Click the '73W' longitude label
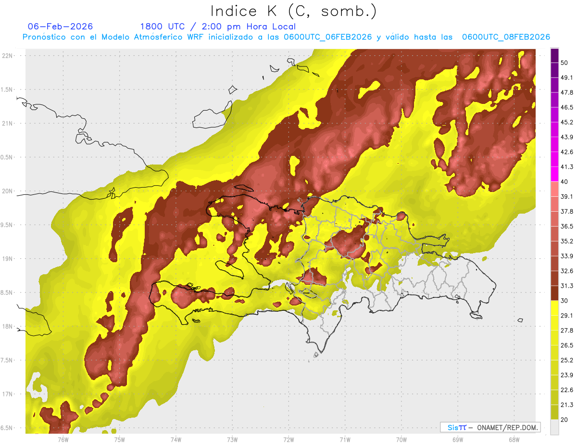The height and width of the screenshot is (446, 577). click(232, 439)
